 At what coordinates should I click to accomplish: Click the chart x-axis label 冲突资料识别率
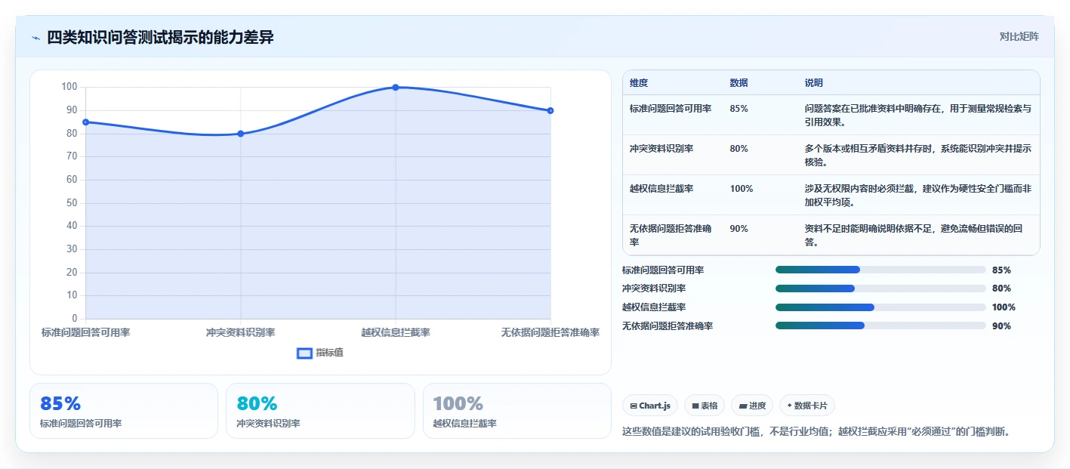(241, 333)
